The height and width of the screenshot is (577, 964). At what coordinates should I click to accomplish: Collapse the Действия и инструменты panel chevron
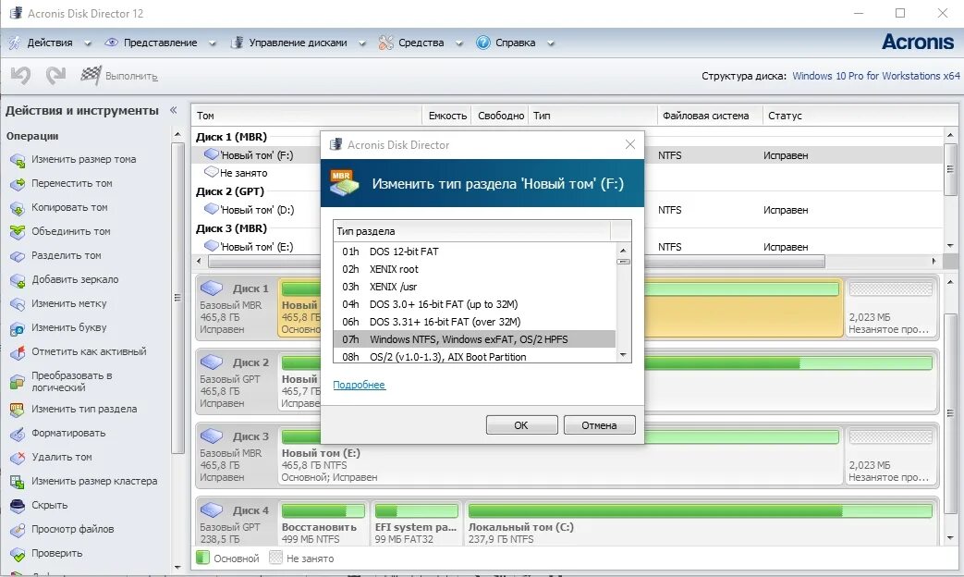174,110
